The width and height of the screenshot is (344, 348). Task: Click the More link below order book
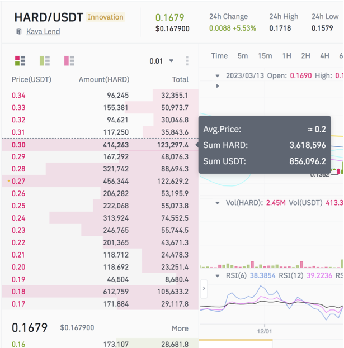(180, 328)
